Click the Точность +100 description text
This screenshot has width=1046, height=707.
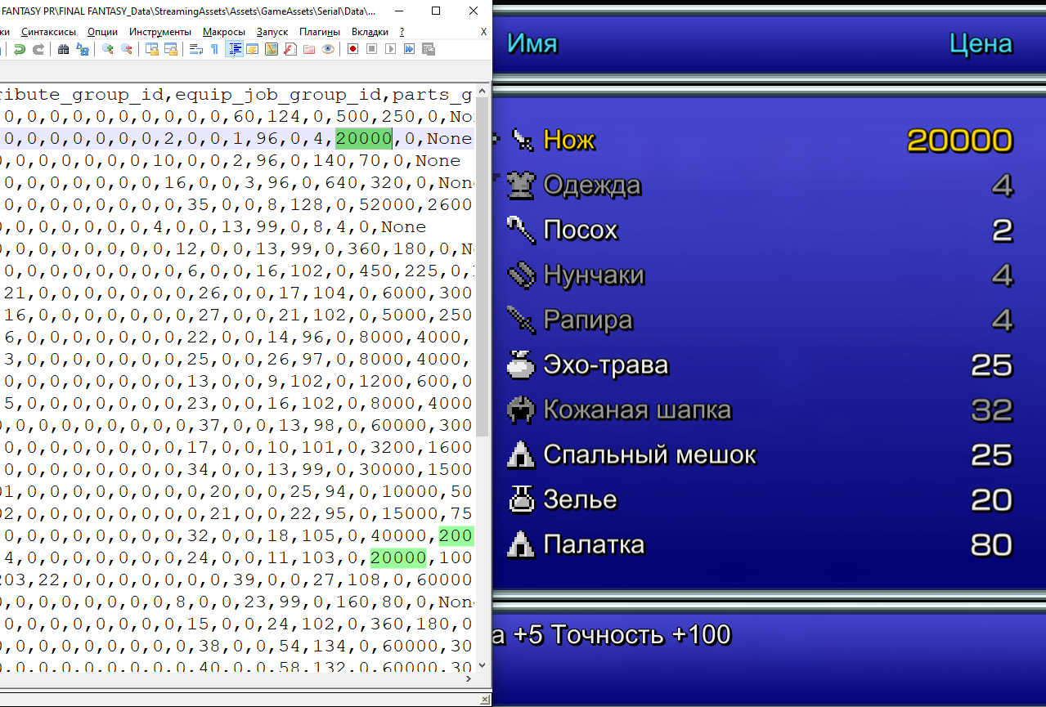click(x=641, y=634)
